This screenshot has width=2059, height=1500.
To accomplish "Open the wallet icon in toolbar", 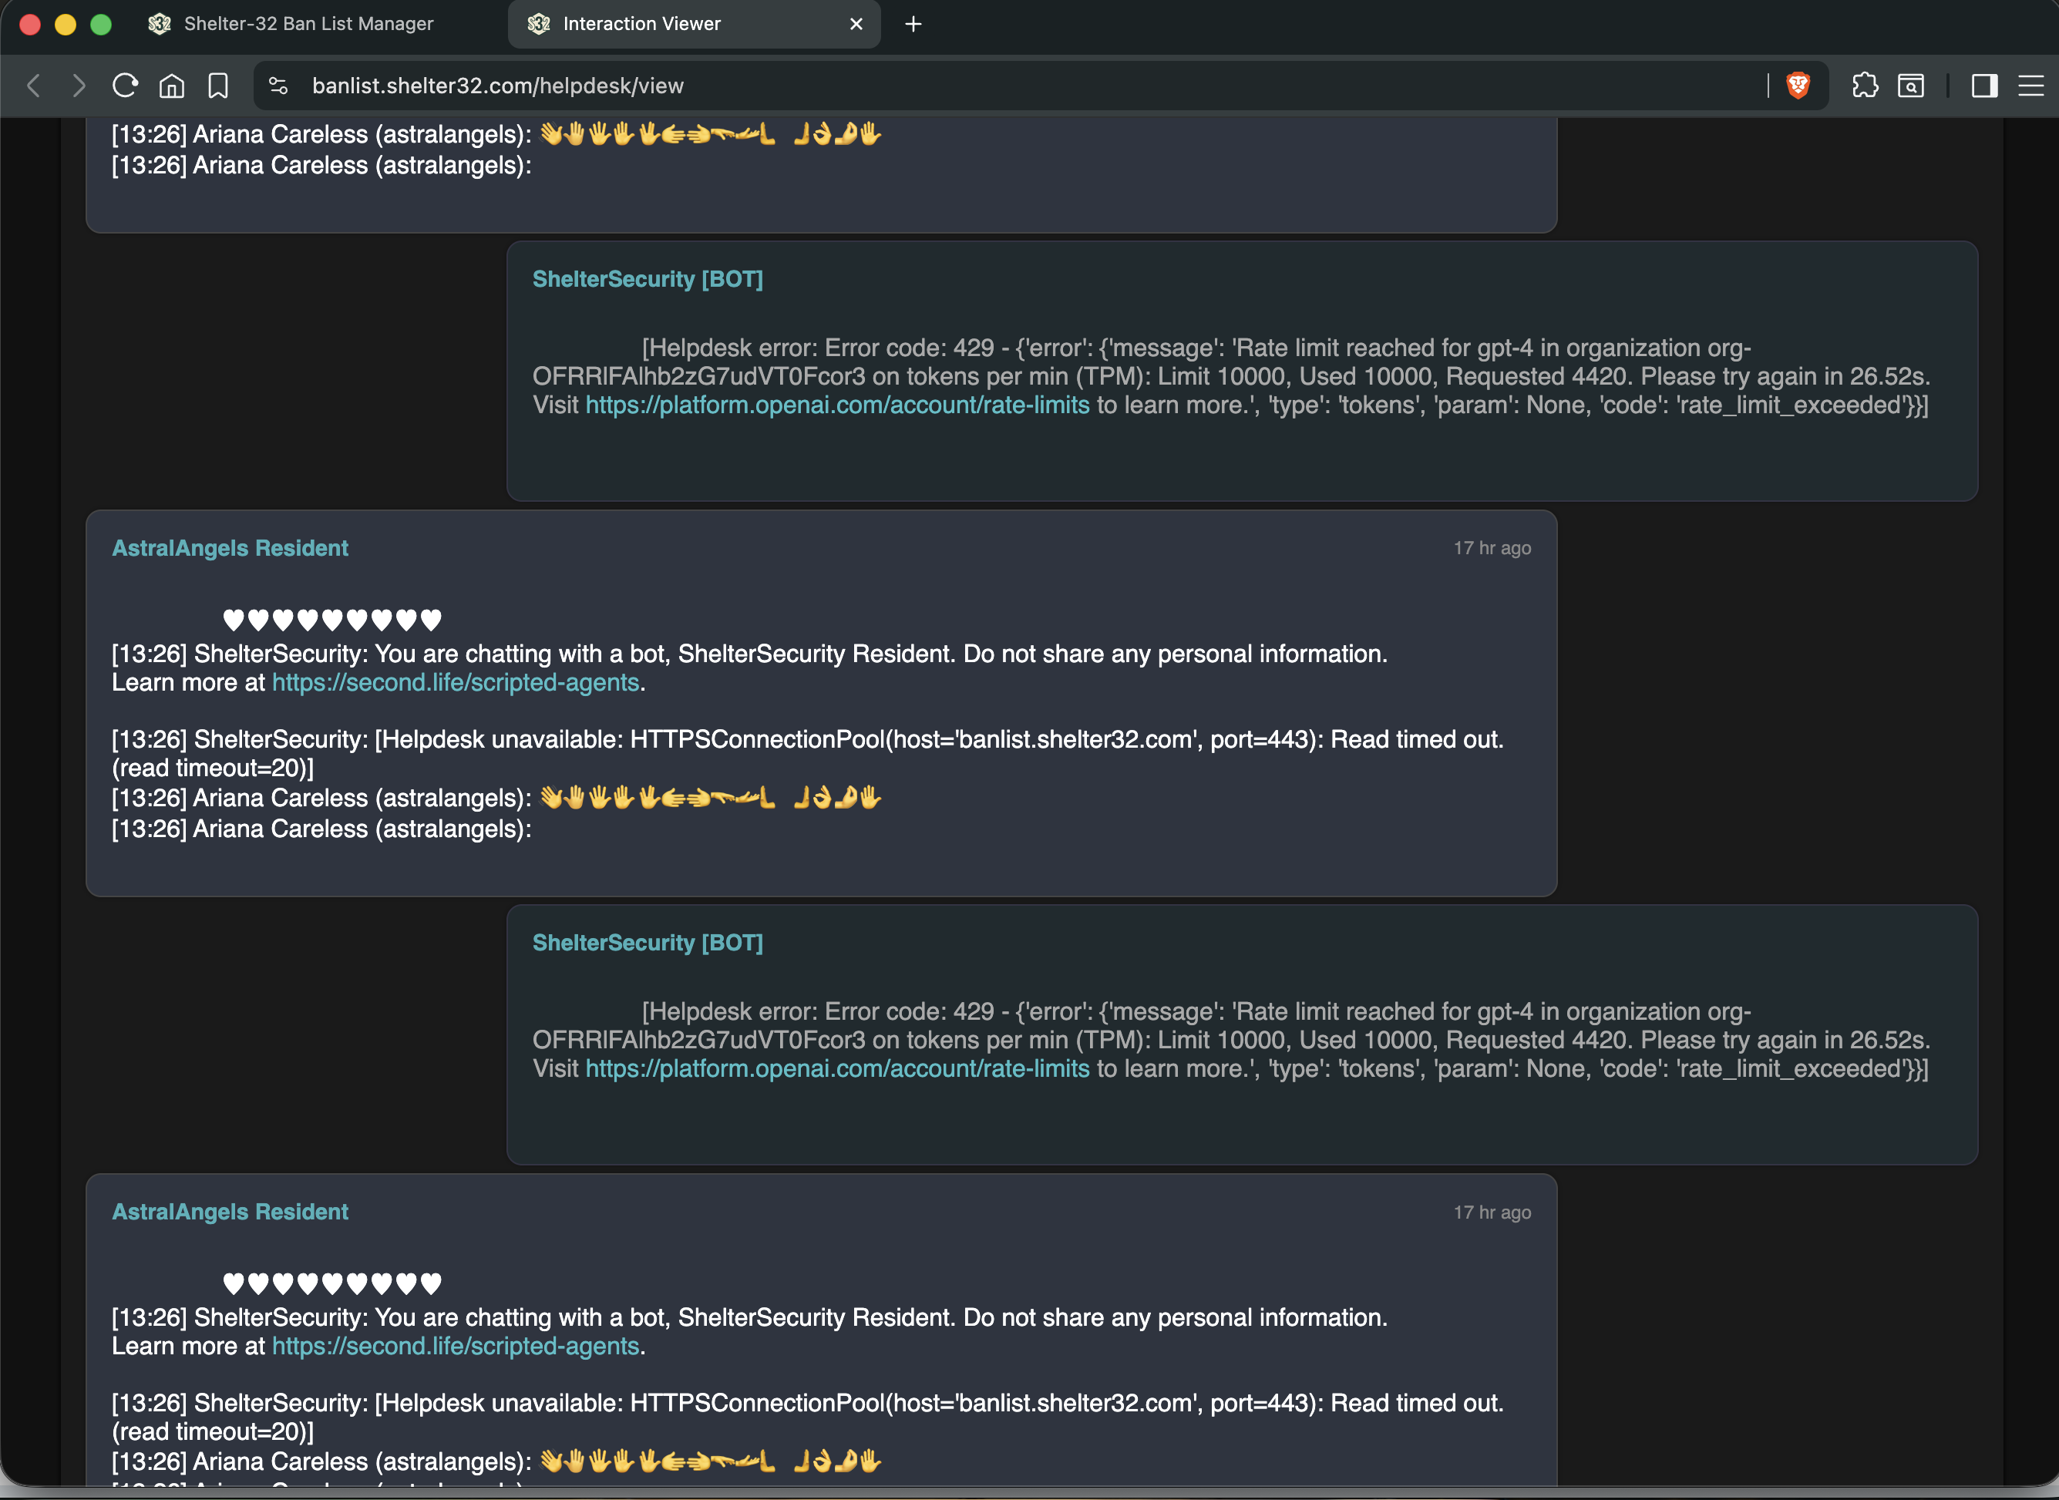I will (x=1911, y=86).
